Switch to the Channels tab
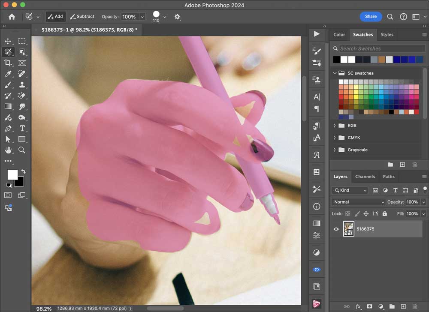The image size is (429, 312). click(365, 177)
